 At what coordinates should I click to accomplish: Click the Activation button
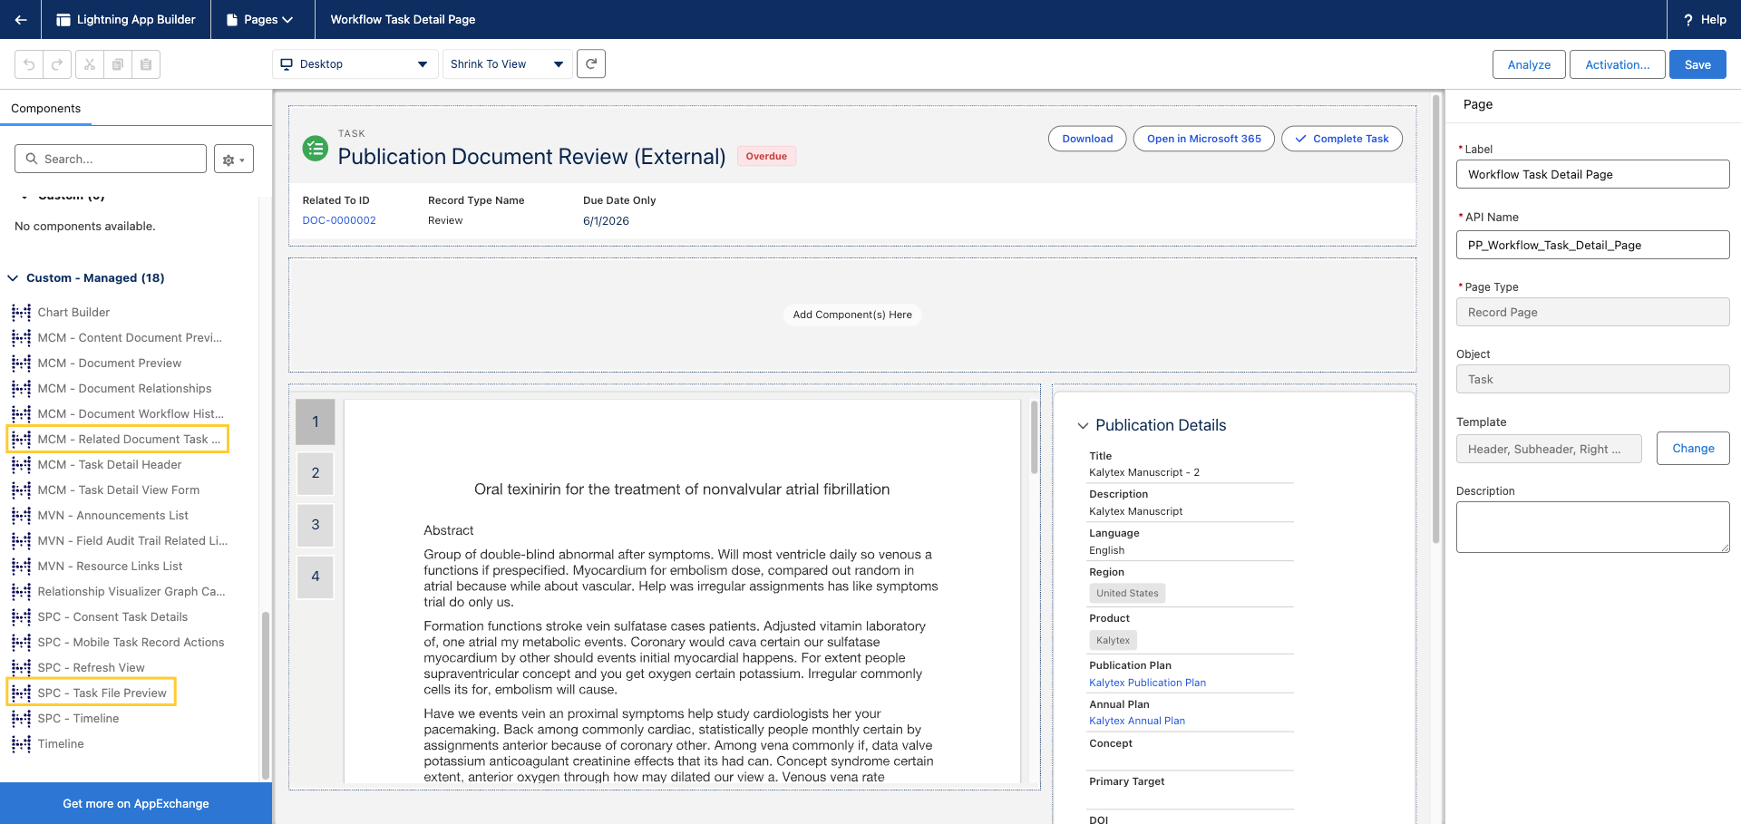pyautogui.click(x=1618, y=64)
